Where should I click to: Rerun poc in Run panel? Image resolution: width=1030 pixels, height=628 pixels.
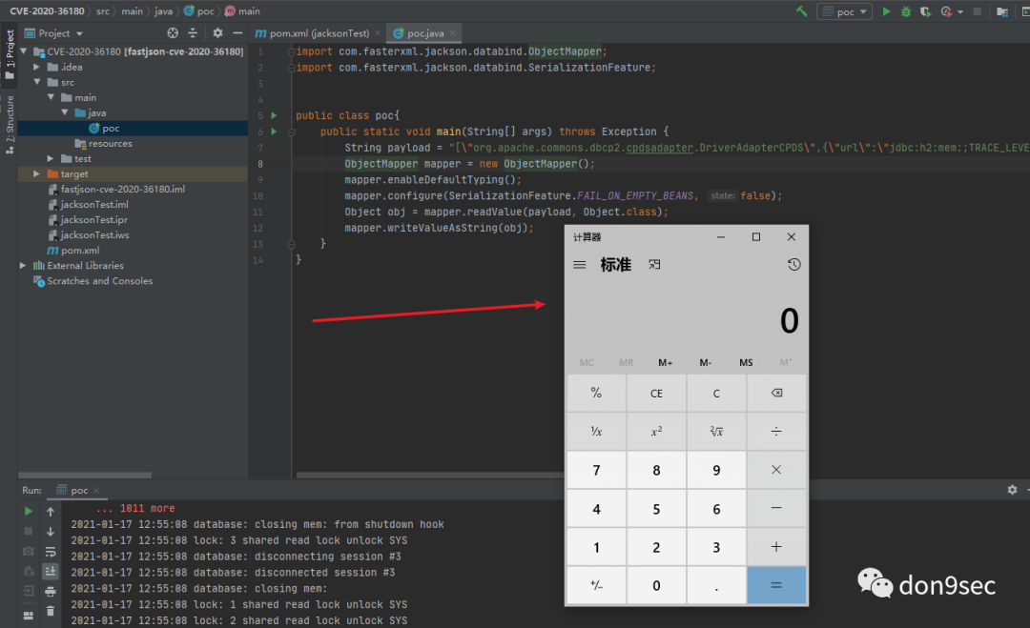pos(29,511)
